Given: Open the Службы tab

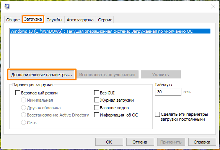Looking at the screenshot, I should tap(54, 20).
